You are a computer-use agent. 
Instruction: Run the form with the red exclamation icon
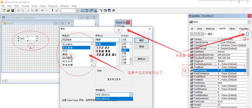pyautogui.click(x=53, y=11)
